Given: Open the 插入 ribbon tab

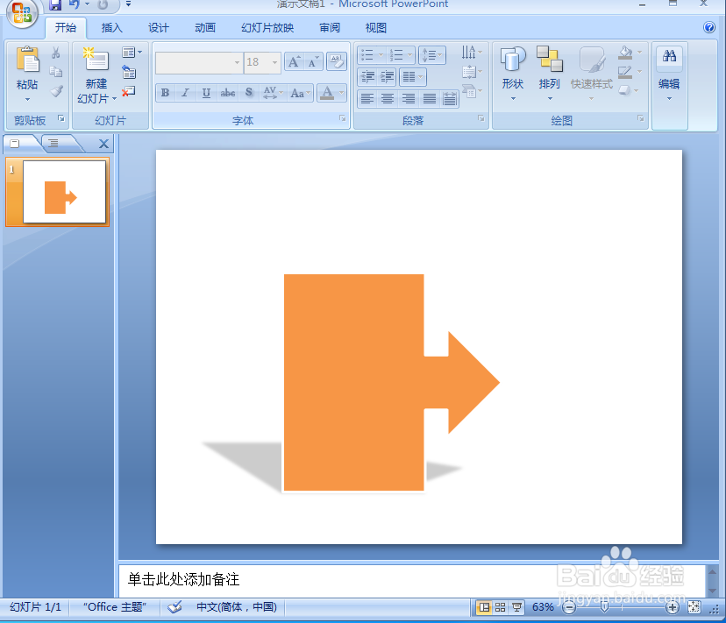Looking at the screenshot, I should pyautogui.click(x=111, y=28).
